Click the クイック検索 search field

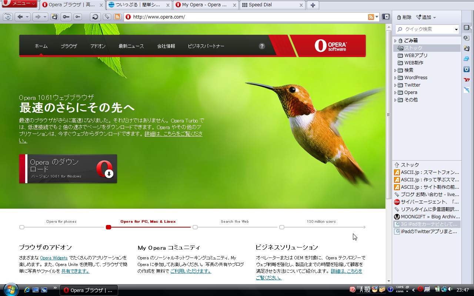click(x=428, y=29)
